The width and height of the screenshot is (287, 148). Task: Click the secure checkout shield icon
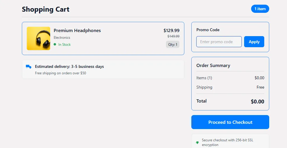click(x=197, y=142)
